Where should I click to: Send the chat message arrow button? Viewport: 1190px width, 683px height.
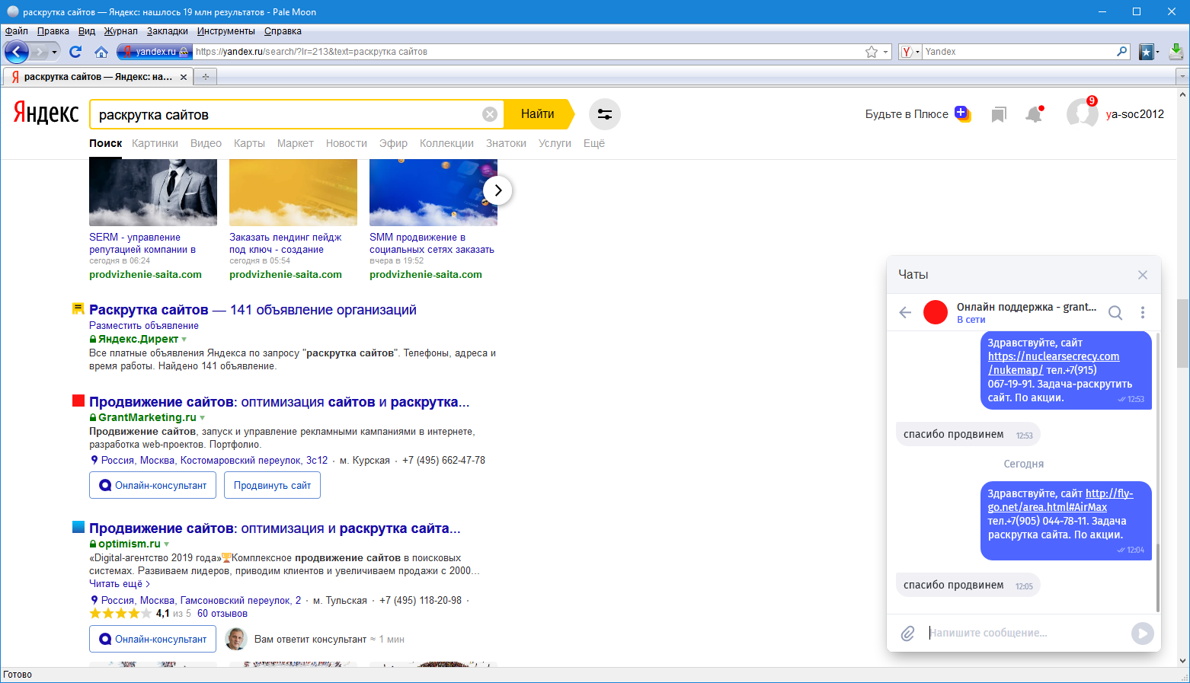point(1142,634)
